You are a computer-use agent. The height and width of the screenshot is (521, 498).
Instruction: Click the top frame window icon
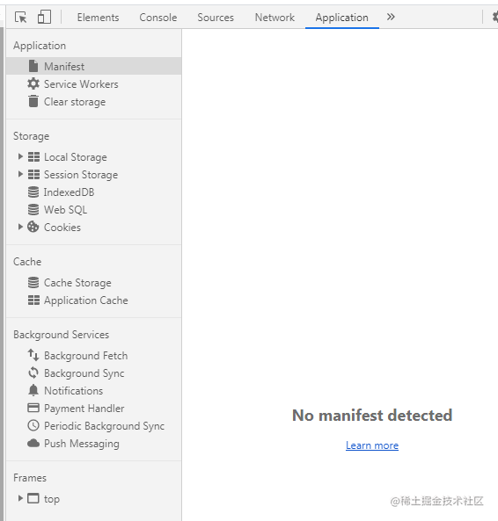[x=33, y=498]
